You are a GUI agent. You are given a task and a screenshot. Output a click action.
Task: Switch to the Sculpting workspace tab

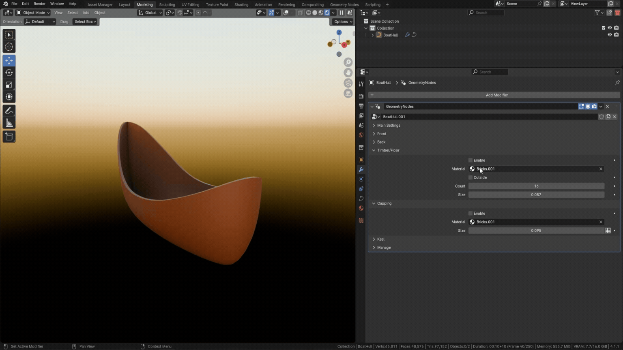pyautogui.click(x=167, y=4)
